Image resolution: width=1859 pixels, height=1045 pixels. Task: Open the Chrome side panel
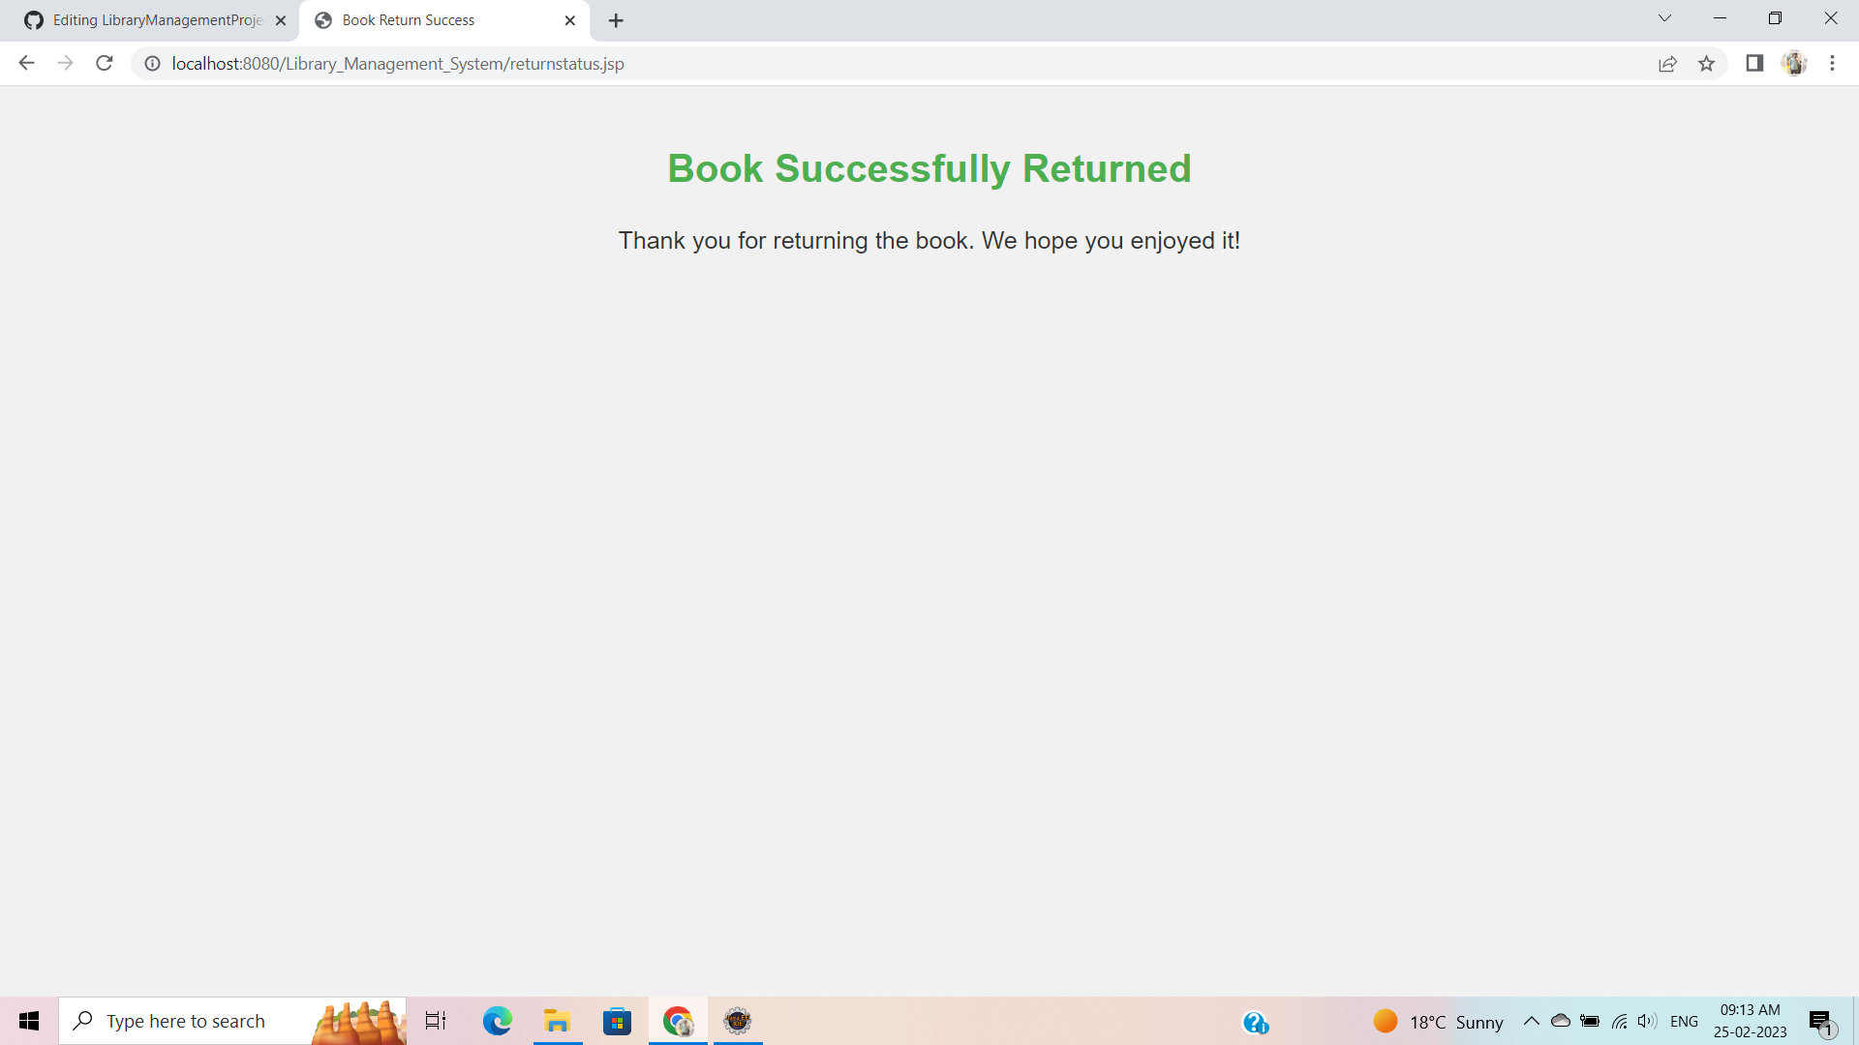click(1754, 63)
